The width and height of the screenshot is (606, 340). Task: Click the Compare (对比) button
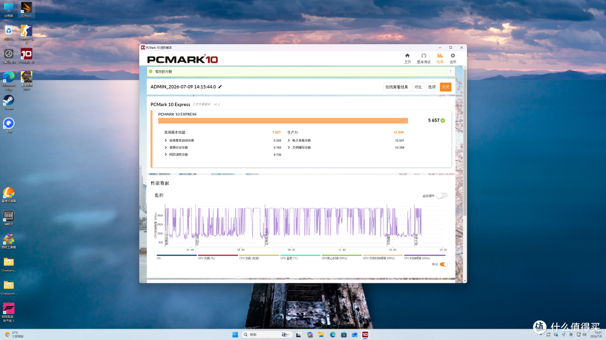[418, 87]
